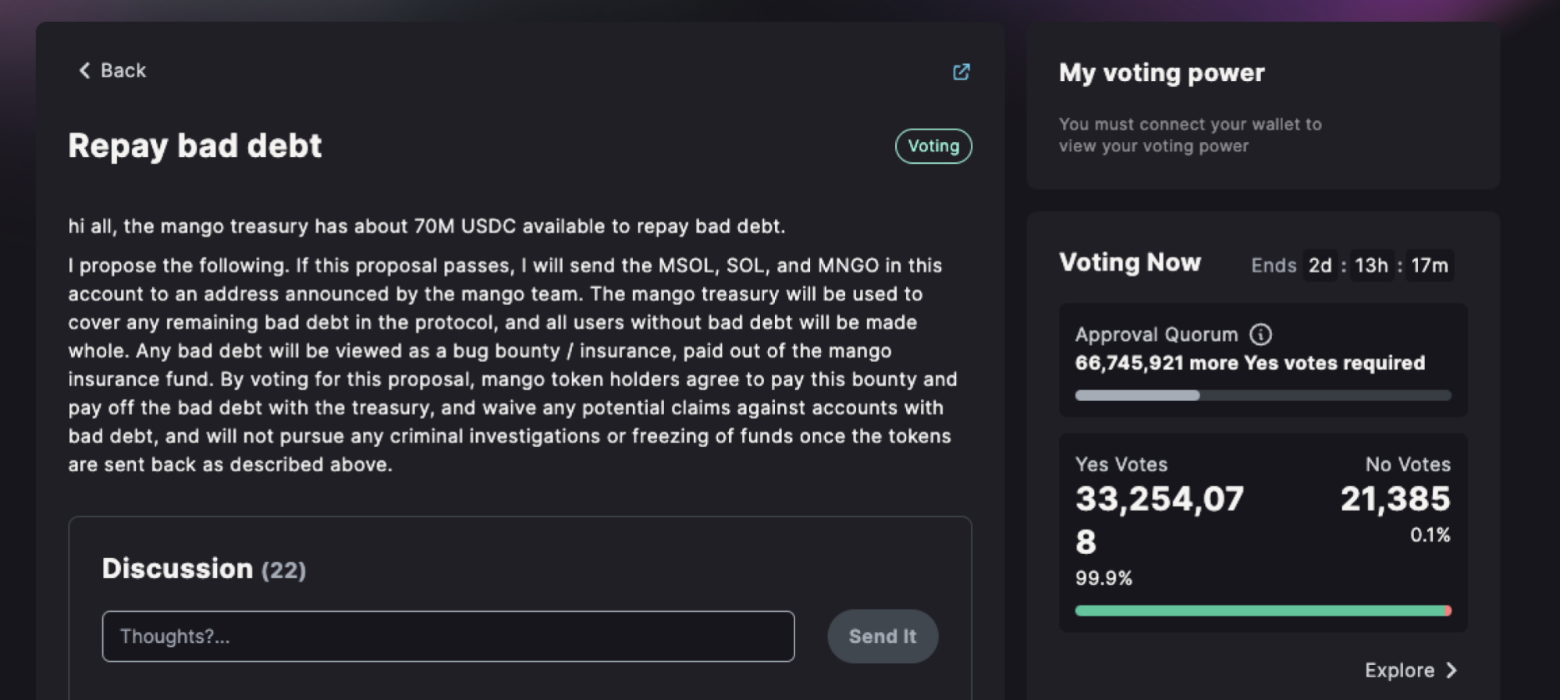Click the No Votes count 21,385
Screen dimensions: 1560x700
(1395, 499)
